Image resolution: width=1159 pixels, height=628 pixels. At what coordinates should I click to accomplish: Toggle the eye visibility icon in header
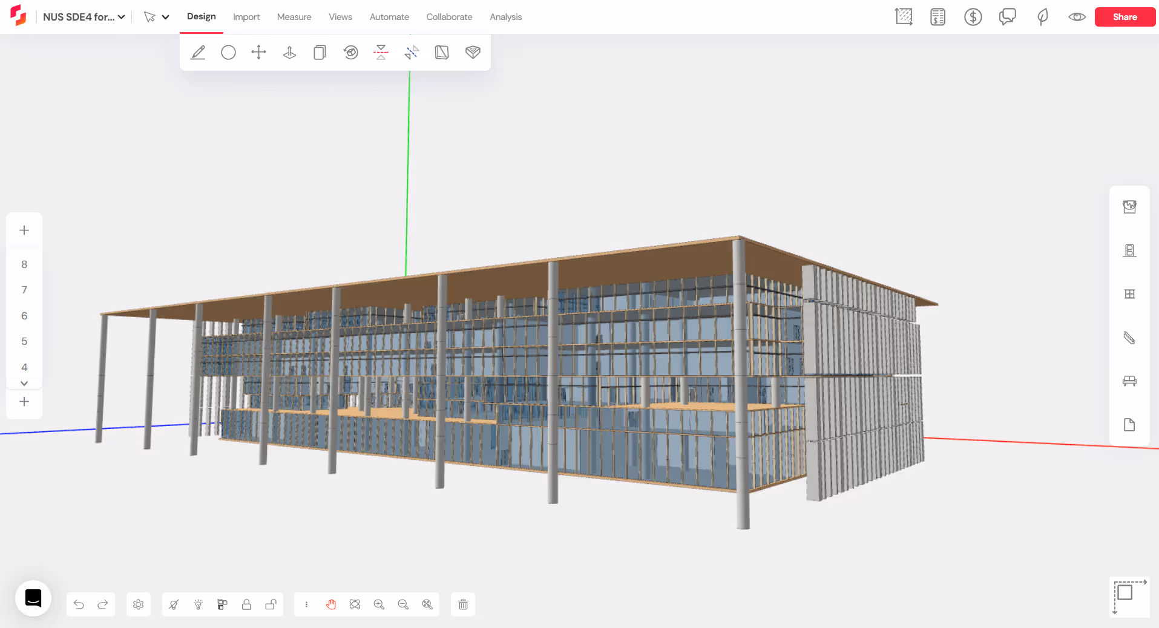coord(1077,17)
